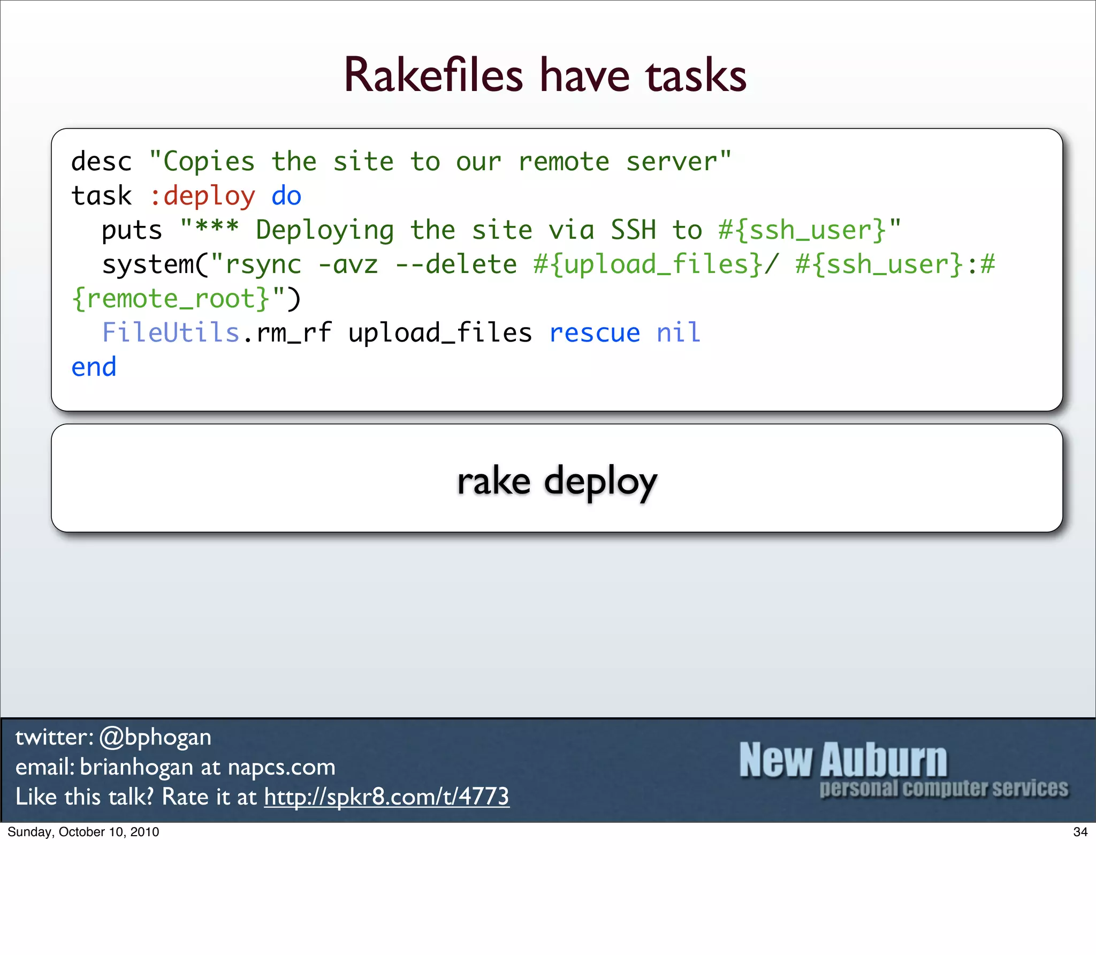Click the '{remote_root}")' code line

(x=186, y=299)
